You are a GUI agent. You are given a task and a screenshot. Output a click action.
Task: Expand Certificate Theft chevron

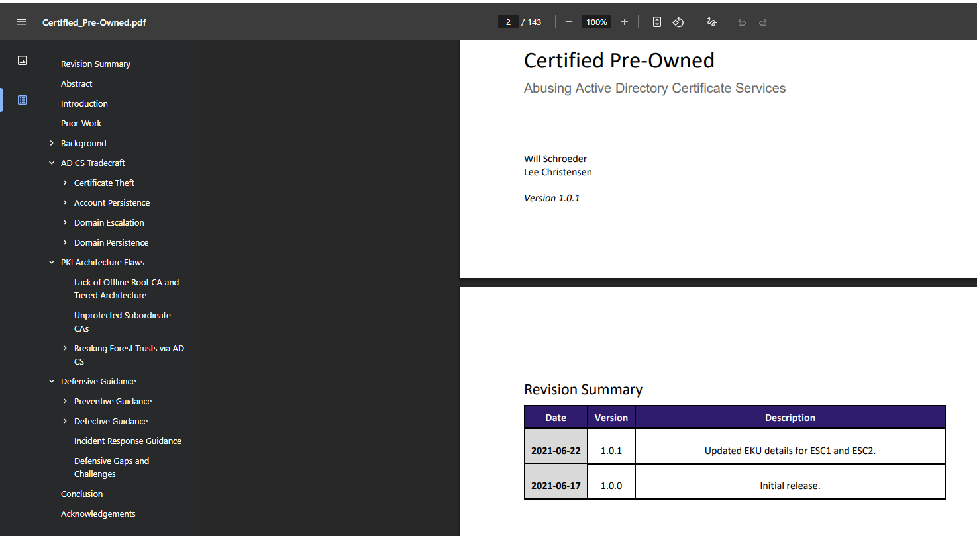point(65,183)
